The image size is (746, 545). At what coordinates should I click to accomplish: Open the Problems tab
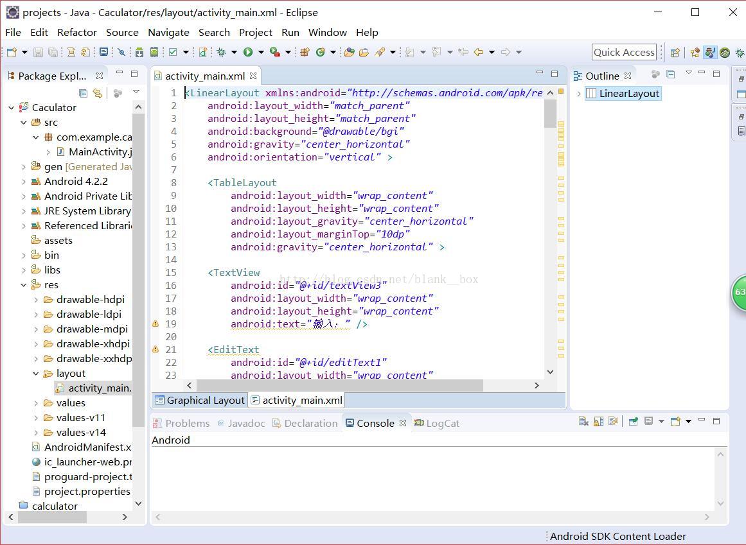click(x=182, y=424)
